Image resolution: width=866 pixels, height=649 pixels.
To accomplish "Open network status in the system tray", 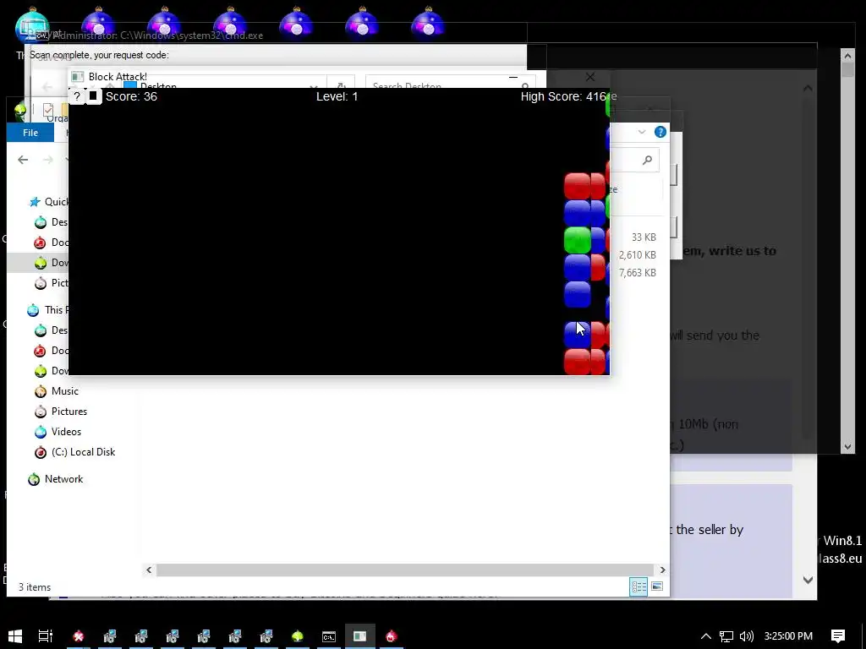I will 726,636.
